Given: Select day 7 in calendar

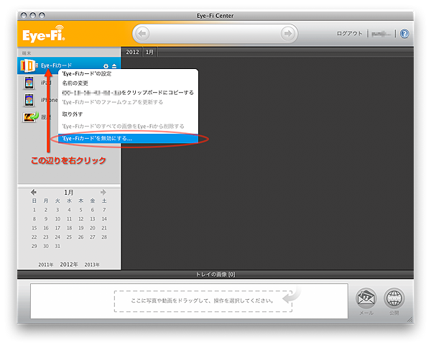Looking at the screenshot, I should (104, 210).
